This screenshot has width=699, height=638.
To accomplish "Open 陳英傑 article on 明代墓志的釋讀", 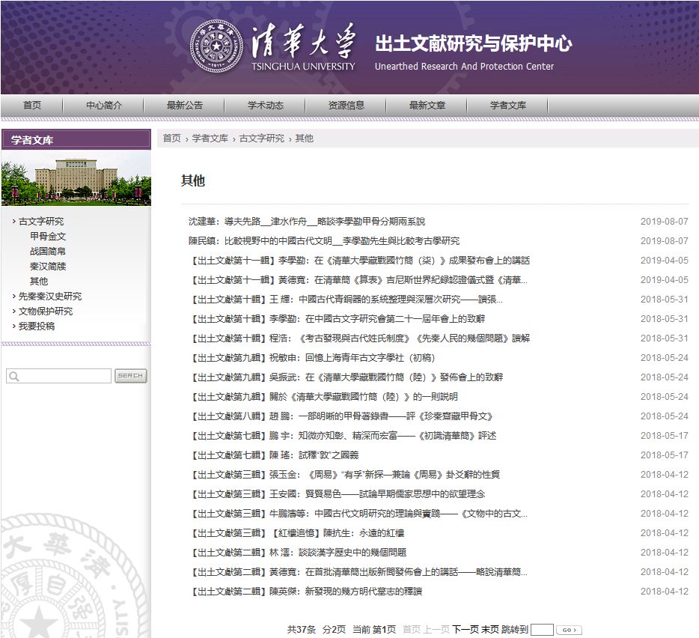I will click(306, 592).
